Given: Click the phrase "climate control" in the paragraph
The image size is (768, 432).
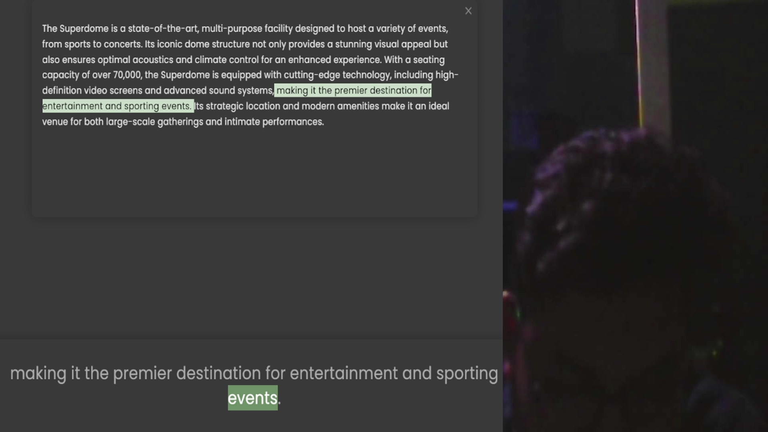Looking at the screenshot, I should (x=226, y=60).
